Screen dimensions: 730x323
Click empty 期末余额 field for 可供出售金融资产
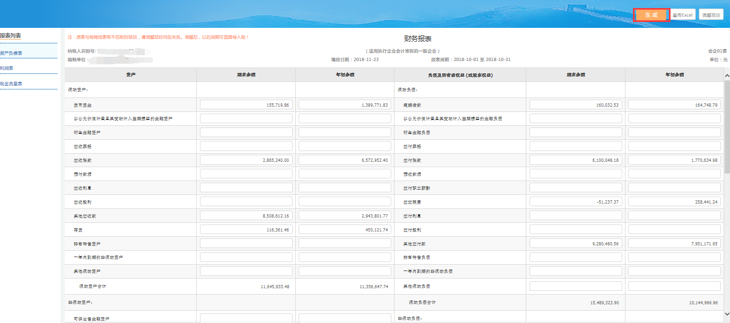click(x=246, y=318)
